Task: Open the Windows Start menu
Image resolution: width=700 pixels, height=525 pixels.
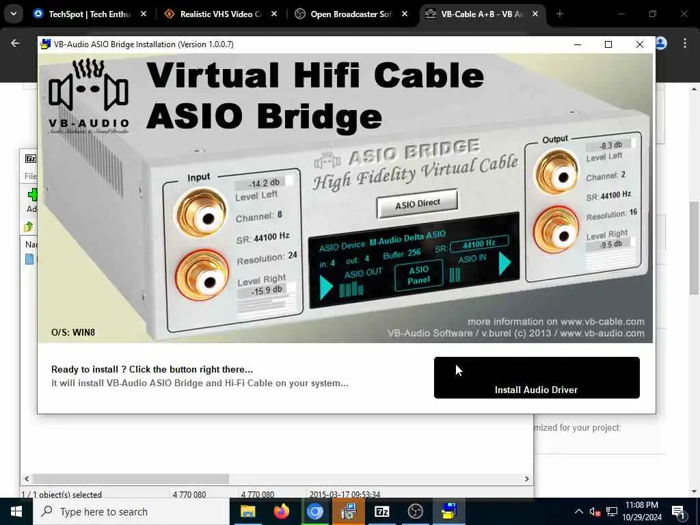Action: click(x=16, y=511)
